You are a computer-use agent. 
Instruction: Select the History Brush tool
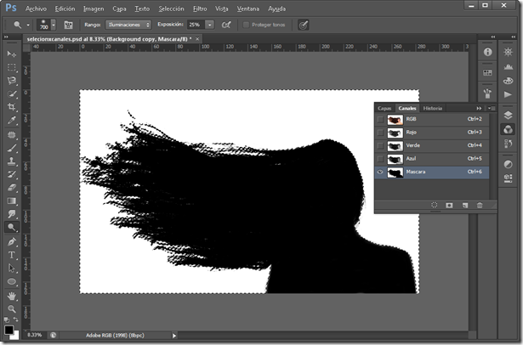point(12,174)
